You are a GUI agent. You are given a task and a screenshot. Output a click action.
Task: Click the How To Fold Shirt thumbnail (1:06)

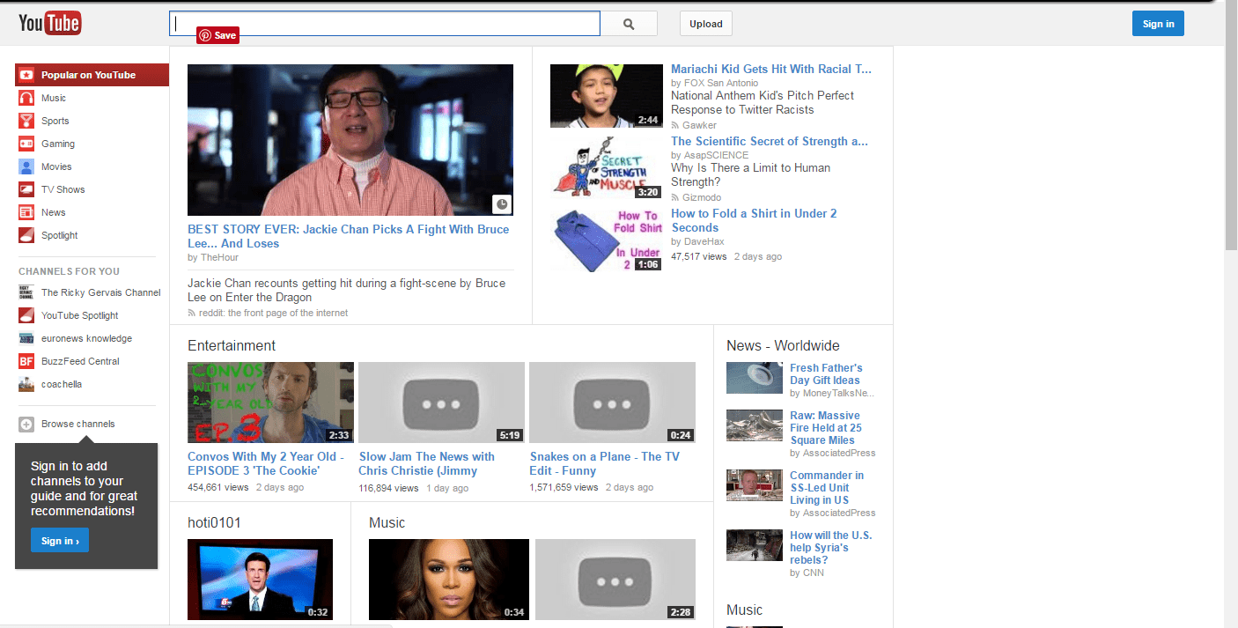pos(607,240)
